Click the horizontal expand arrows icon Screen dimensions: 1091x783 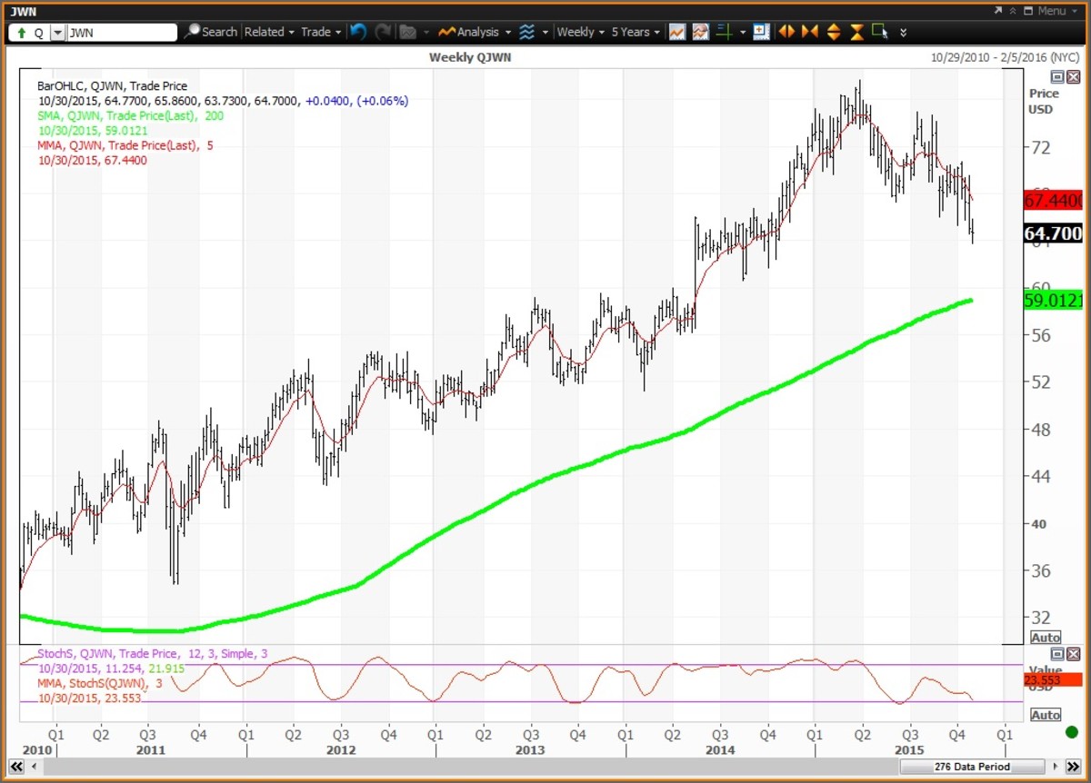[x=786, y=32]
